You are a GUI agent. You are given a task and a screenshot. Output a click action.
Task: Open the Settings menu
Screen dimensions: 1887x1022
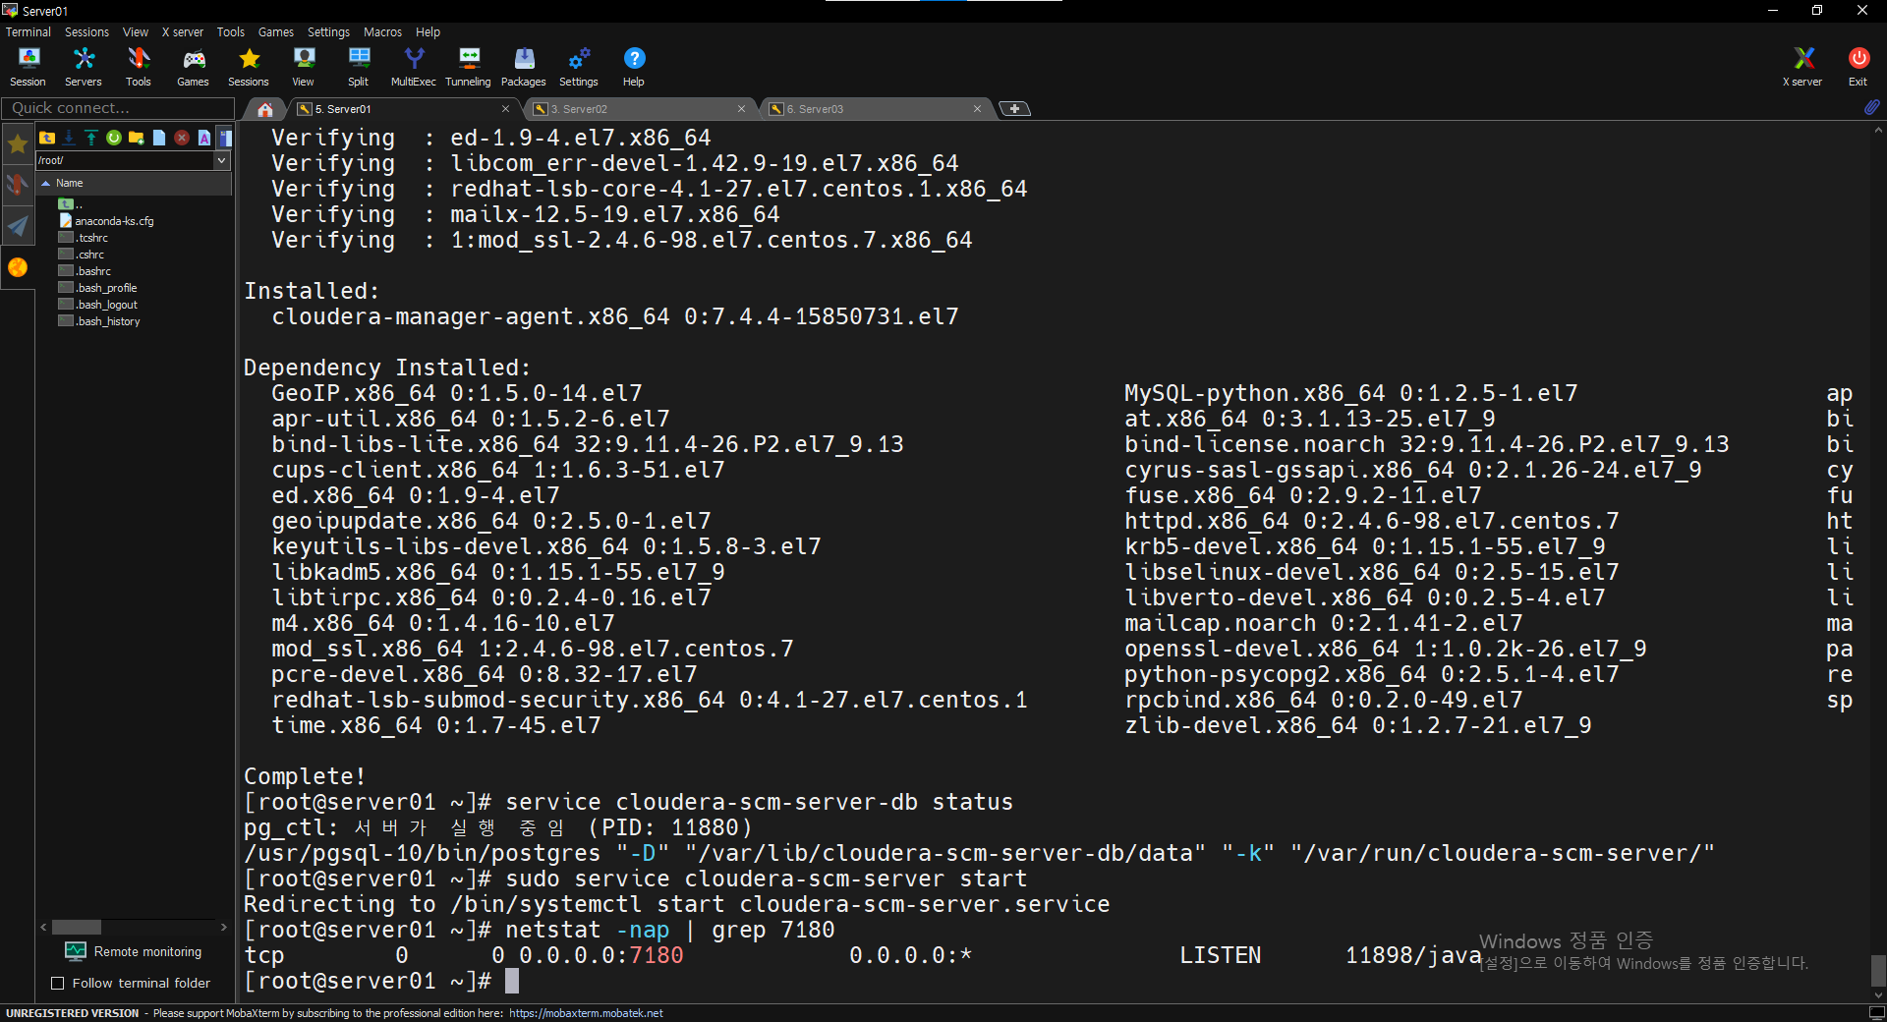(328, 31)
